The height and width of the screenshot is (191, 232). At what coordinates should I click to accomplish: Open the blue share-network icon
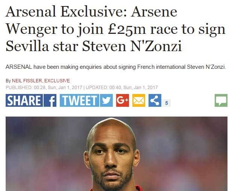click(155, 101)
